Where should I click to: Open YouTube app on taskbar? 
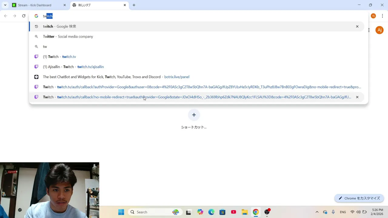point(233,212)
